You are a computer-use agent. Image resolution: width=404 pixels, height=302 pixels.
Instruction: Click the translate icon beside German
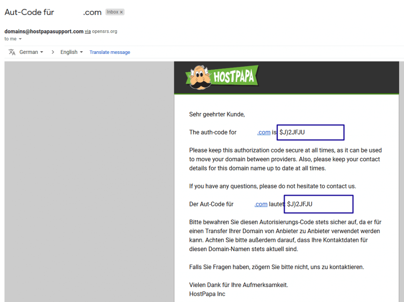pos(12,52)
